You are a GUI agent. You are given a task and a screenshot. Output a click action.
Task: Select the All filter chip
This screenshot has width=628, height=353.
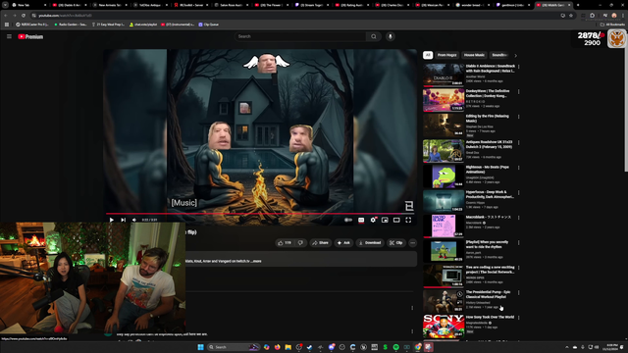click(x=428, y=55)
